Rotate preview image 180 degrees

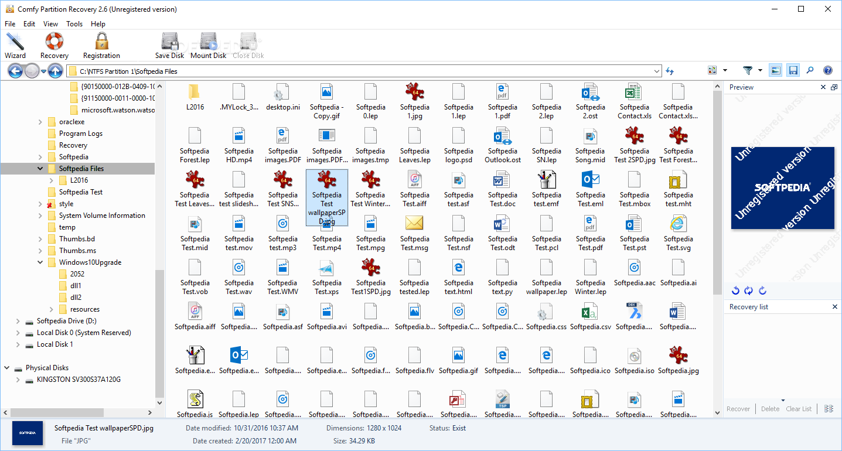[748, 291]
